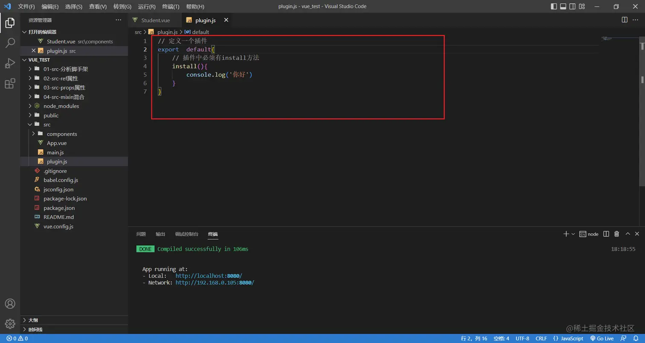Open main.js in file tree
This screenshot has width=645, height=343.
click(74, 152)
